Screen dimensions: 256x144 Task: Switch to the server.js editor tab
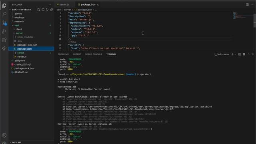point(64,5)
